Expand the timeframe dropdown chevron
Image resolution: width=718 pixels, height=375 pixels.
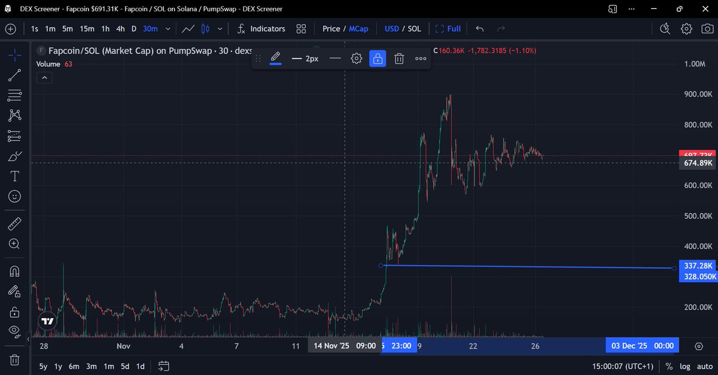(168, 29)
